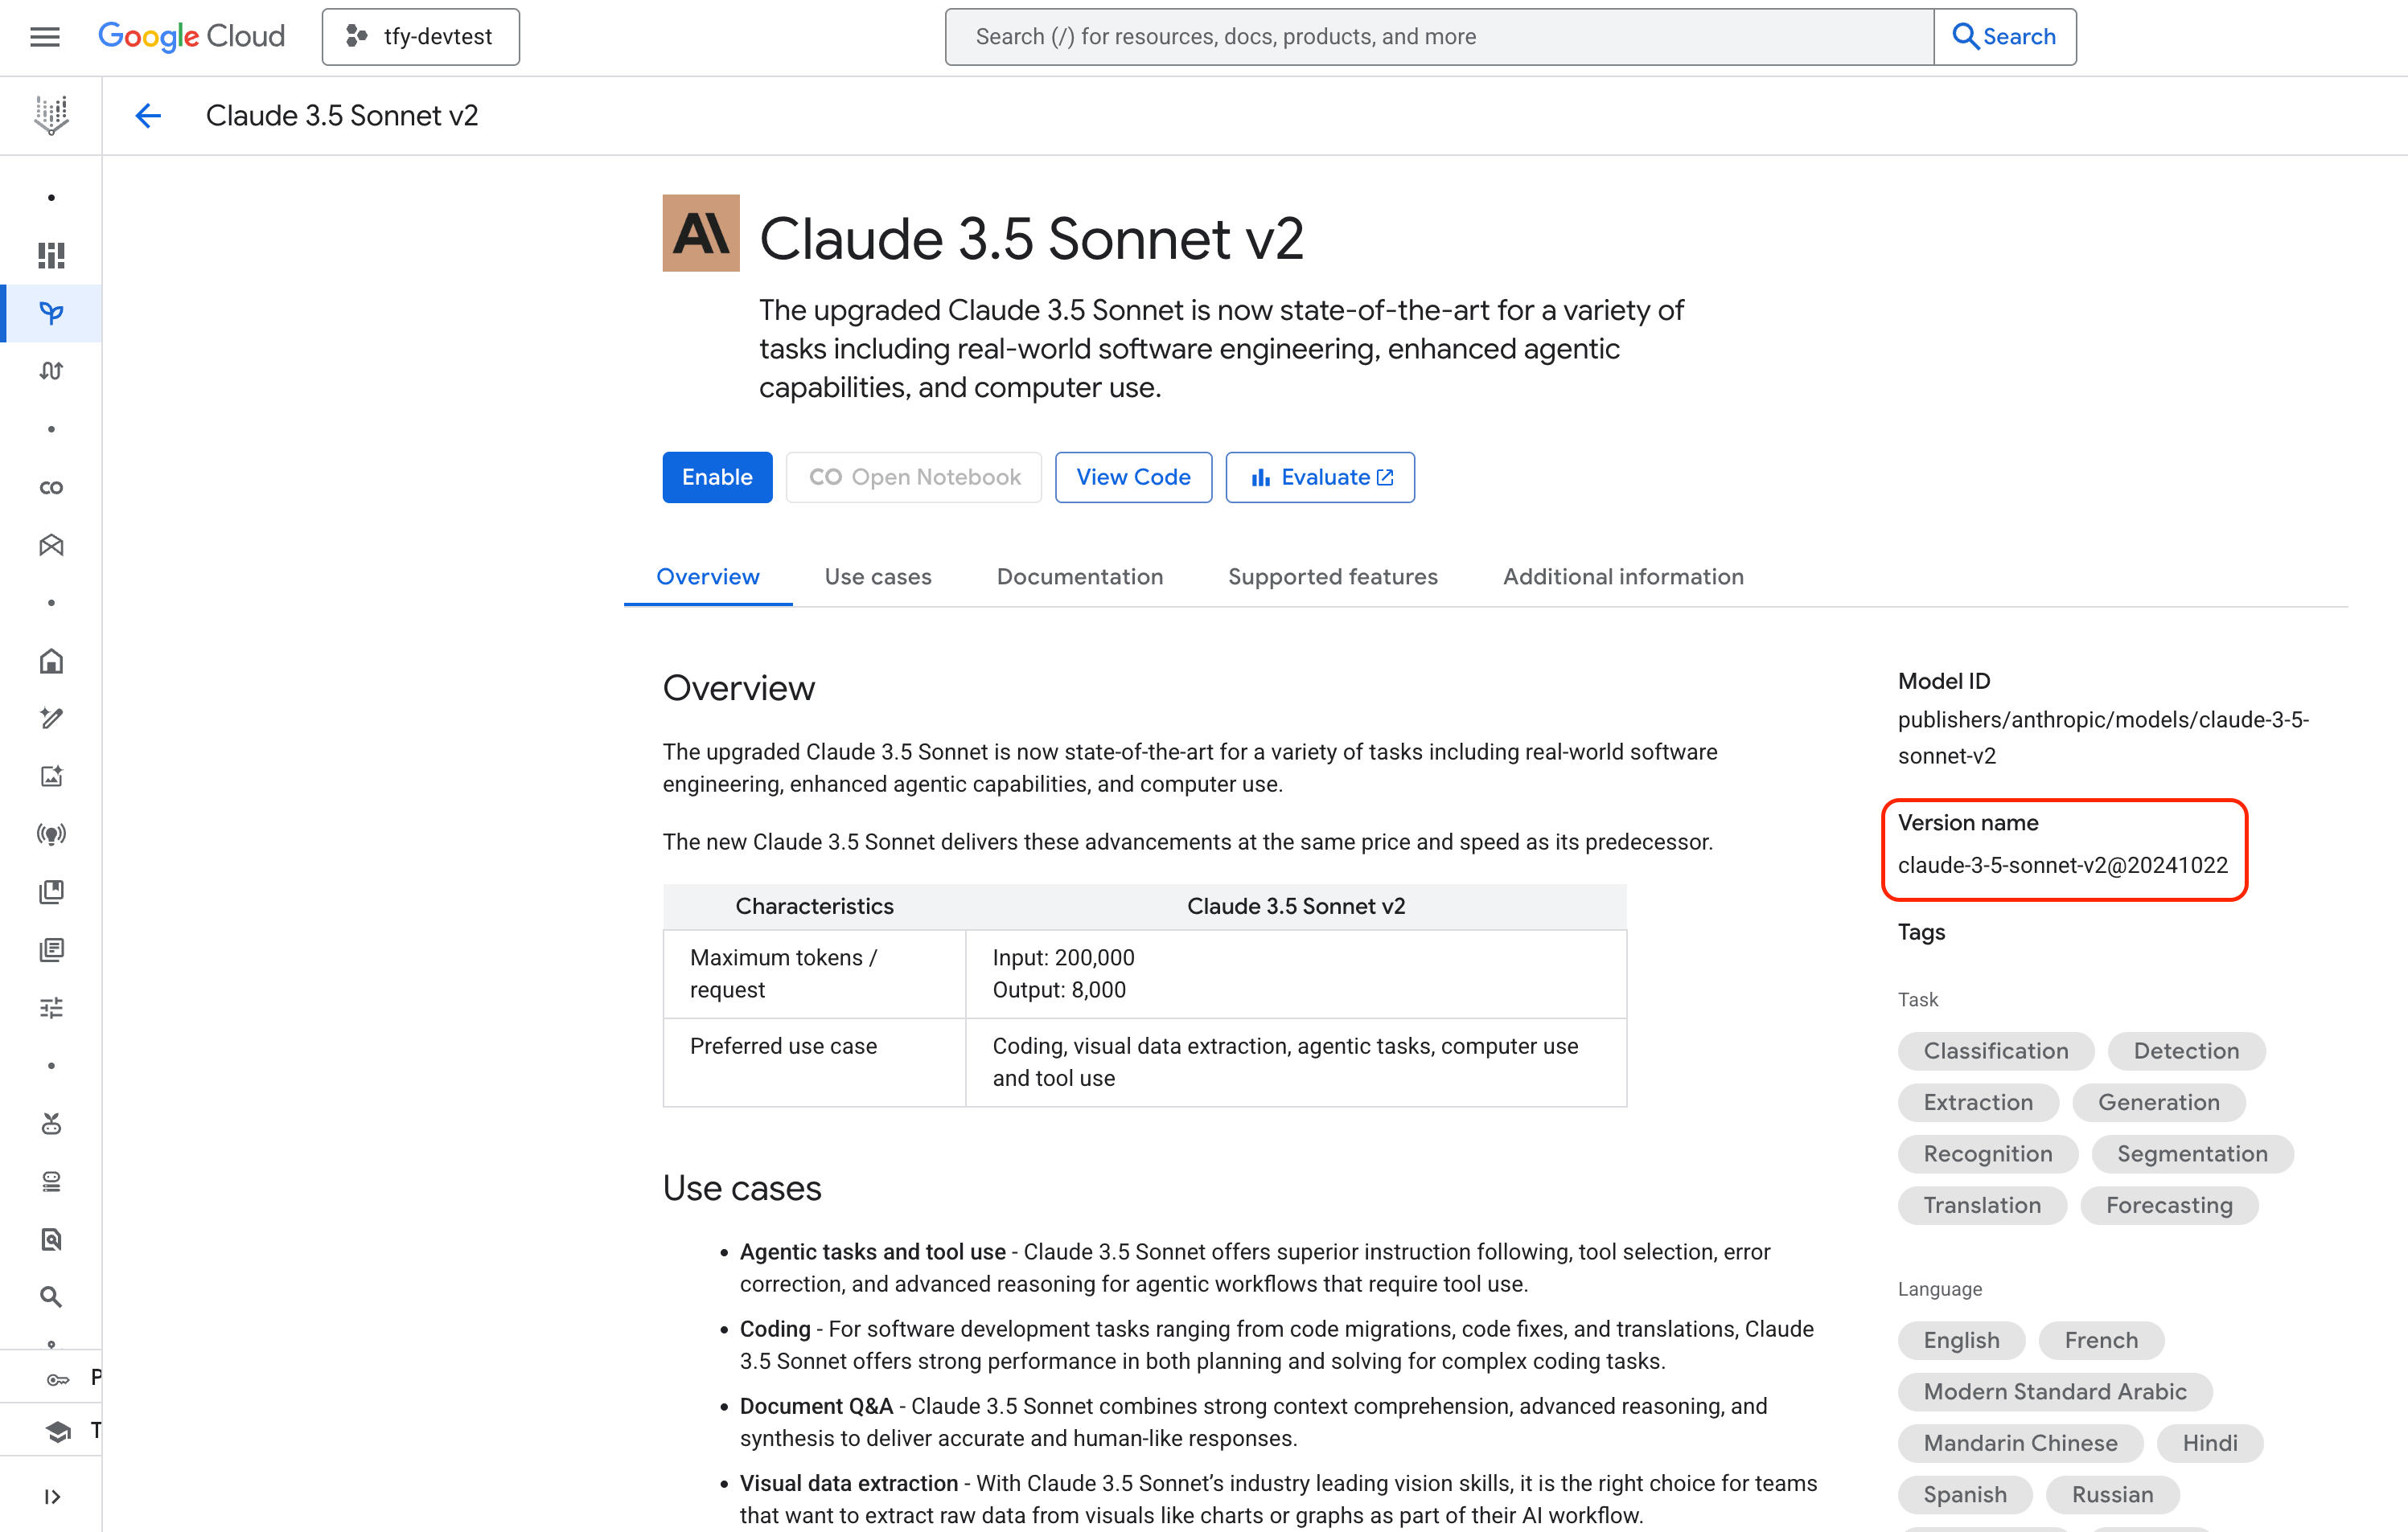This screenshot has width=2408, height=1532.
Task: Click the Vertex AI logo icon
Action: point(51,115)
